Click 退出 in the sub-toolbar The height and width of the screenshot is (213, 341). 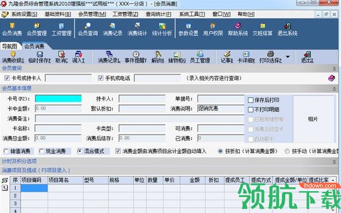(307, 57)
